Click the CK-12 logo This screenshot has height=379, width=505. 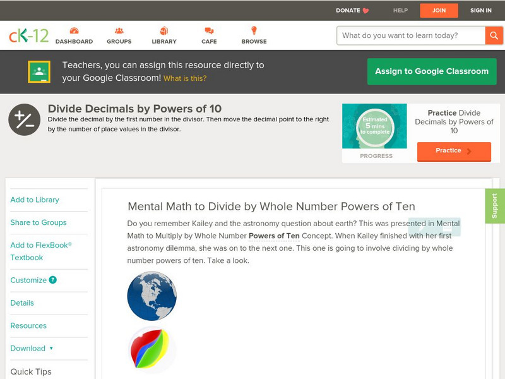click(x=28, y=35)
